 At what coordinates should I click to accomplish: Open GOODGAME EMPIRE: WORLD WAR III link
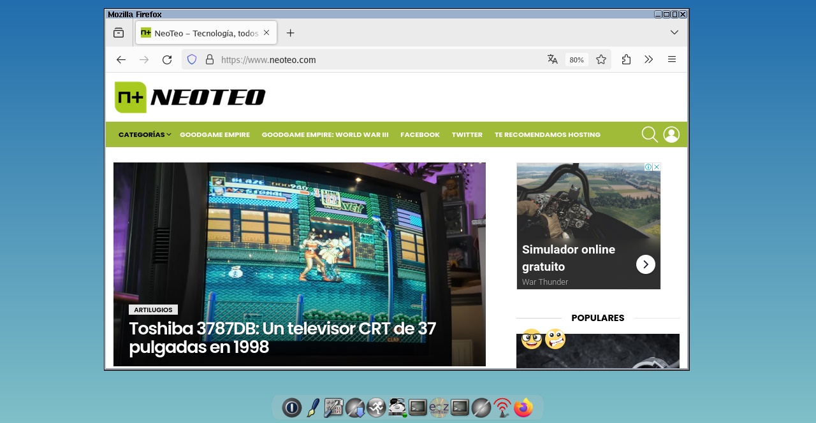325,134
